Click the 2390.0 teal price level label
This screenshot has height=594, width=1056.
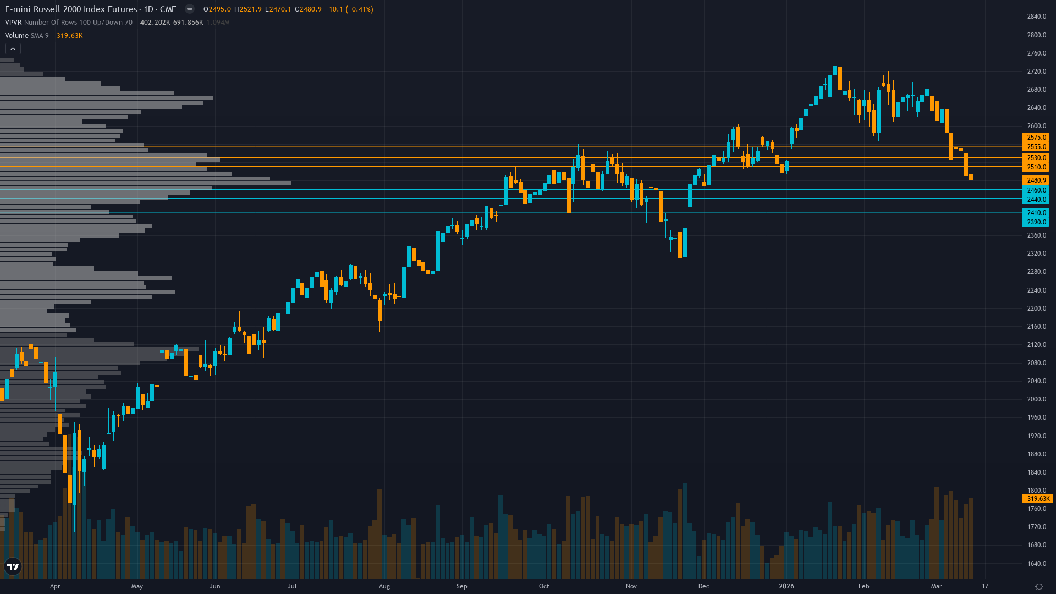pos(1035,222)
